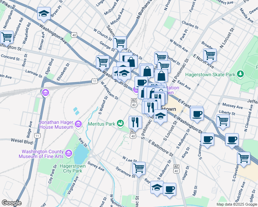Click the Wesel Blvd street label

tap(22, 141)
